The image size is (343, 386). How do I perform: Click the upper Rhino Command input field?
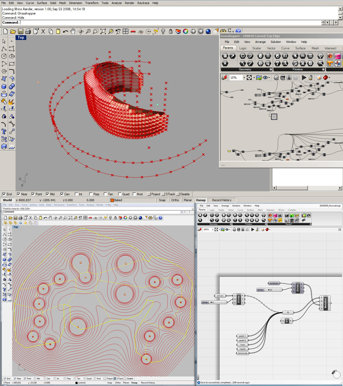click(170, 23)
